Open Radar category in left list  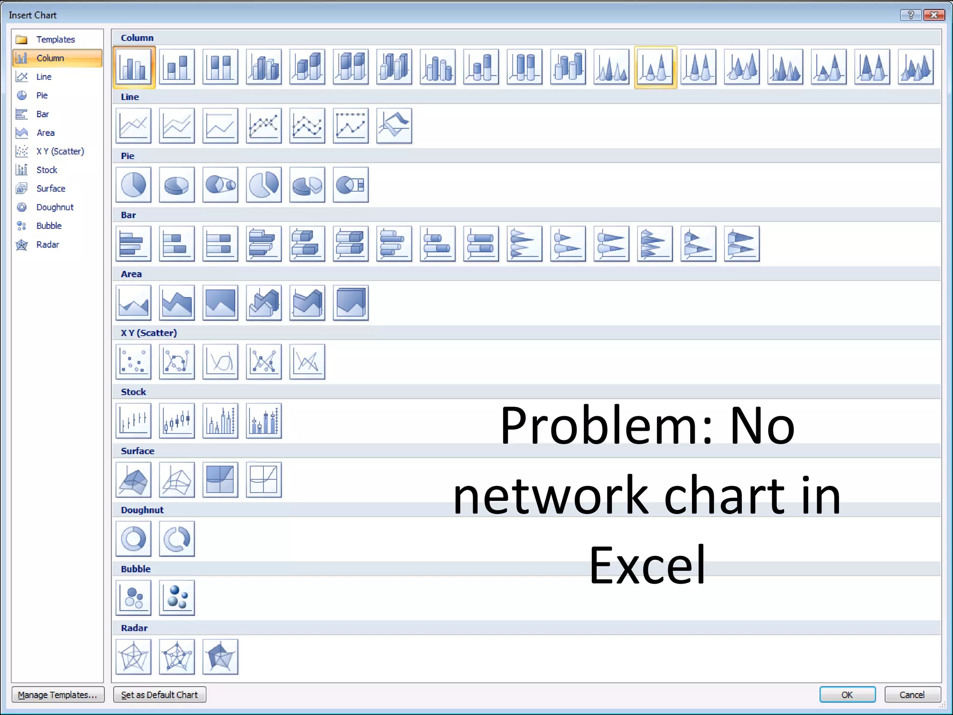point(57,244)
